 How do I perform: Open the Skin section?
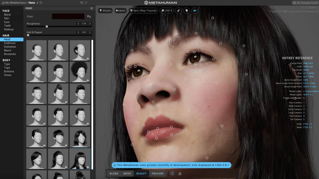(7, 18)
